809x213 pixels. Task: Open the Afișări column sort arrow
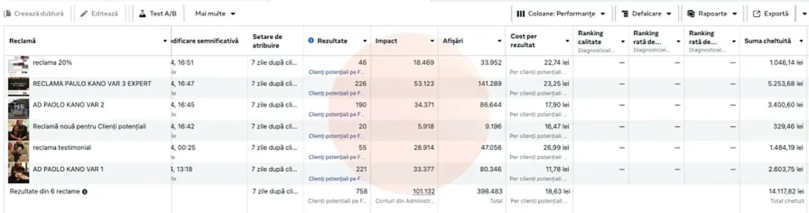pos(499,41)
